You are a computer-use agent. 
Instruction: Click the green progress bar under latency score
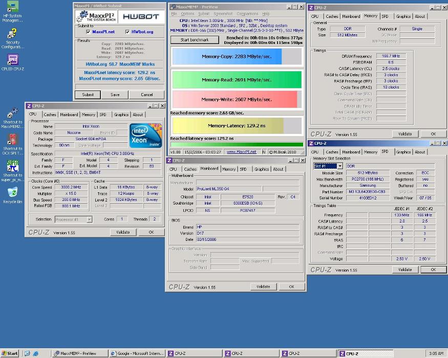pos(237,145)
